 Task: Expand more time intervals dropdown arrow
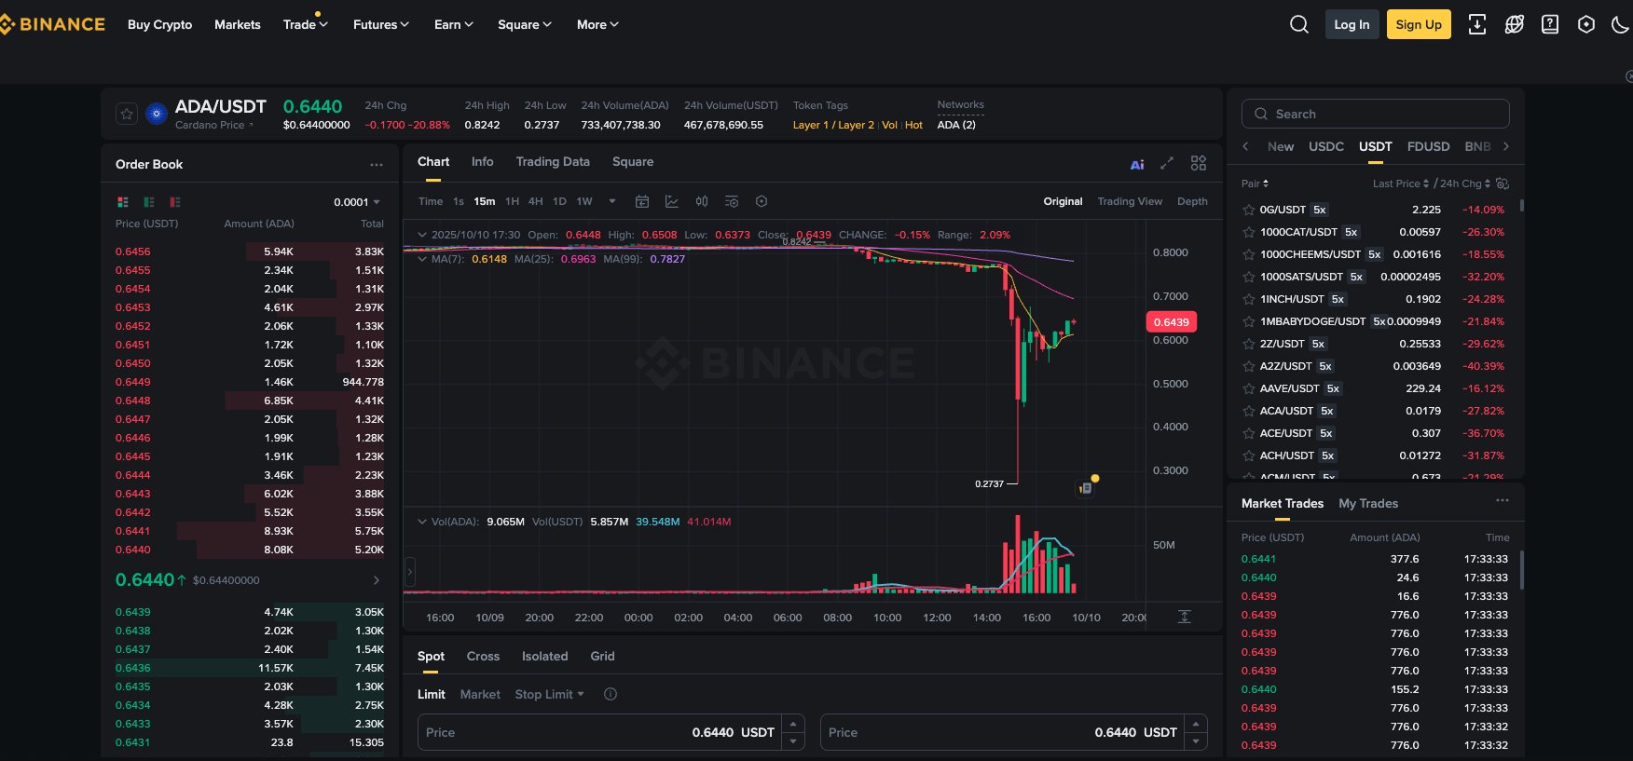tap(612, 201)
